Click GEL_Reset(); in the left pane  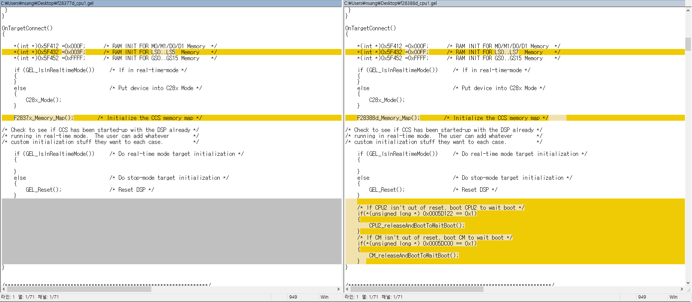(x=43, y=190)
